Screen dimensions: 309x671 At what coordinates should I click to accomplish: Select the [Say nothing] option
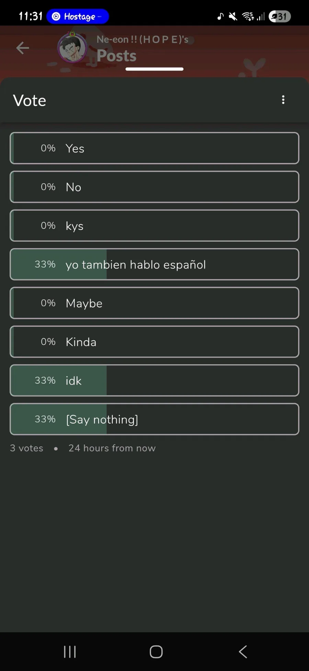click(x=154, y=419)
